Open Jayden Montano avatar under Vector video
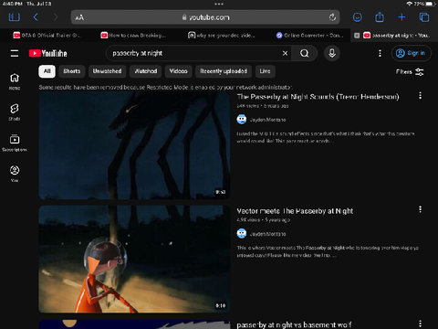This screenshot has height=329, width=438. pyautogui.click(x=242, y=234)
